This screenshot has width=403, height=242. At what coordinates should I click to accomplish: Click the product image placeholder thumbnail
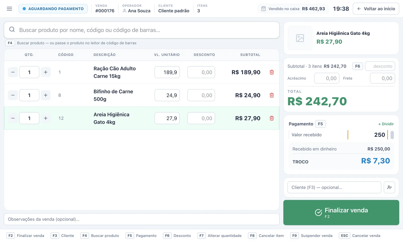[300, 38]
